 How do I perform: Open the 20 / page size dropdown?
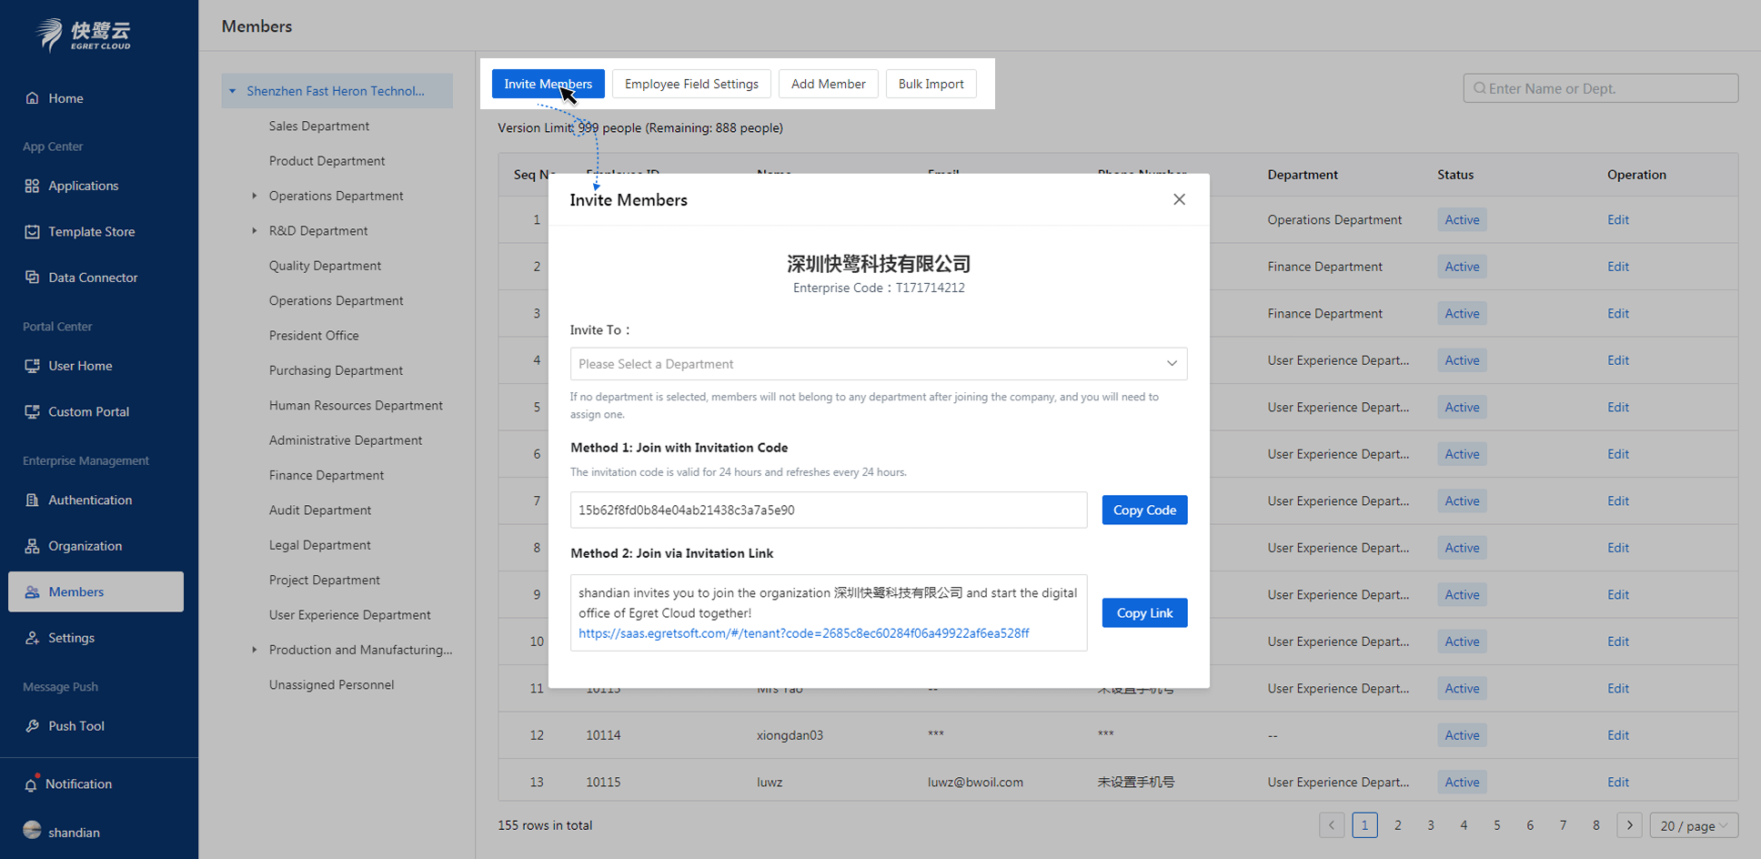[1693, 825]
